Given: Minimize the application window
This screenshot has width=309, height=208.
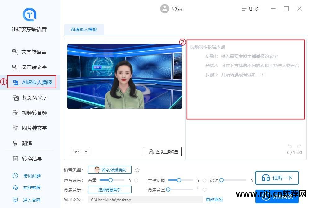Looking at the screenshot, I should 273,9.
